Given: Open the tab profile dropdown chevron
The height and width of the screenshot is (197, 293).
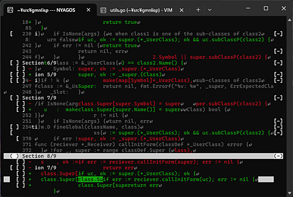Looking at the screenshot, I should click(x=209, y=10).
